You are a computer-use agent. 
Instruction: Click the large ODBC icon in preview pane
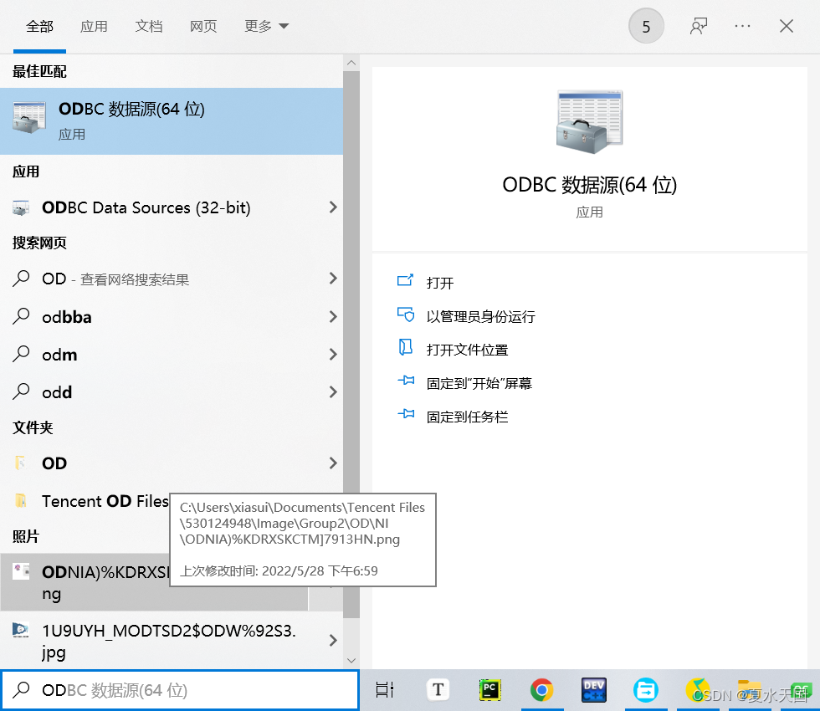tap(589, 122)
